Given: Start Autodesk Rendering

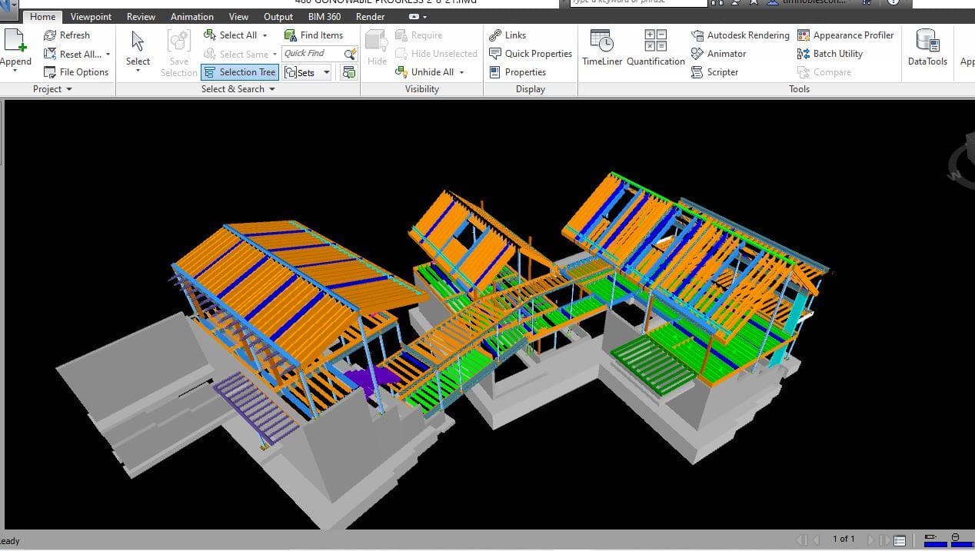Looking at the screenshot, I should point(739,35).
